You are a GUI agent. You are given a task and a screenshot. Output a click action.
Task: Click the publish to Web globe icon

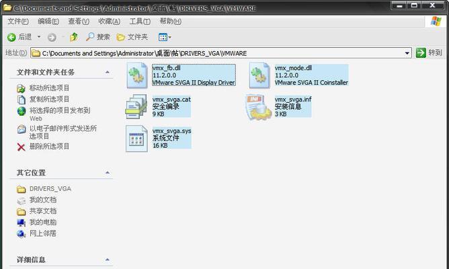[22, 111]
